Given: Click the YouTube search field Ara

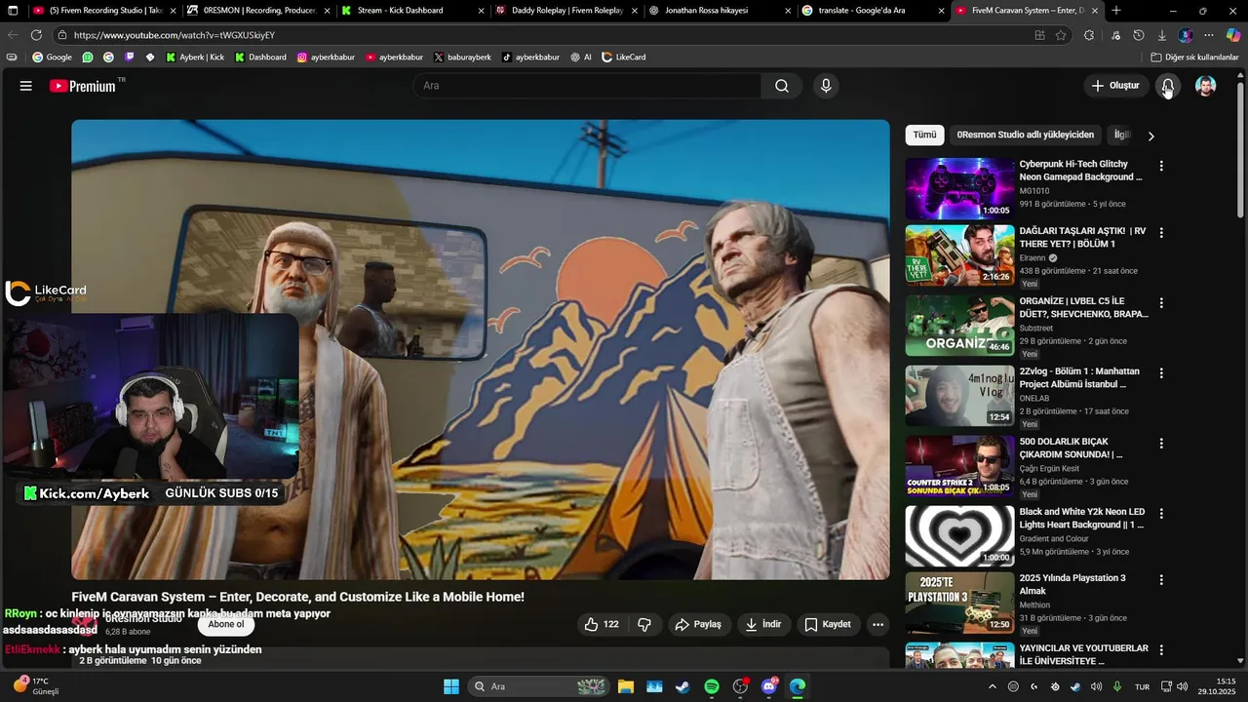Looking at the screenshot, I should (587, 86).
